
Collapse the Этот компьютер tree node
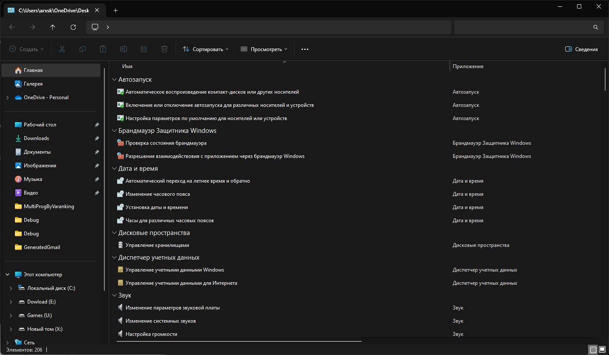click(8, 275)
